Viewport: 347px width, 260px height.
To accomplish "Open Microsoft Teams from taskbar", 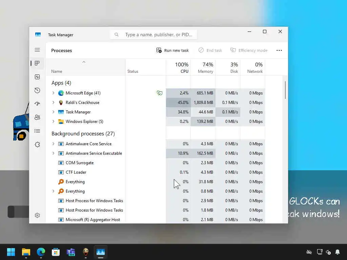I will pos(71,252).
